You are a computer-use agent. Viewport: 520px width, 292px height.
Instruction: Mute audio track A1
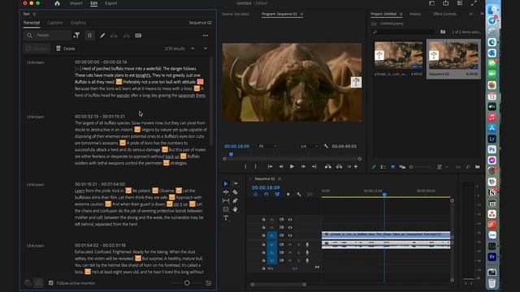click(x=290, y=244)
